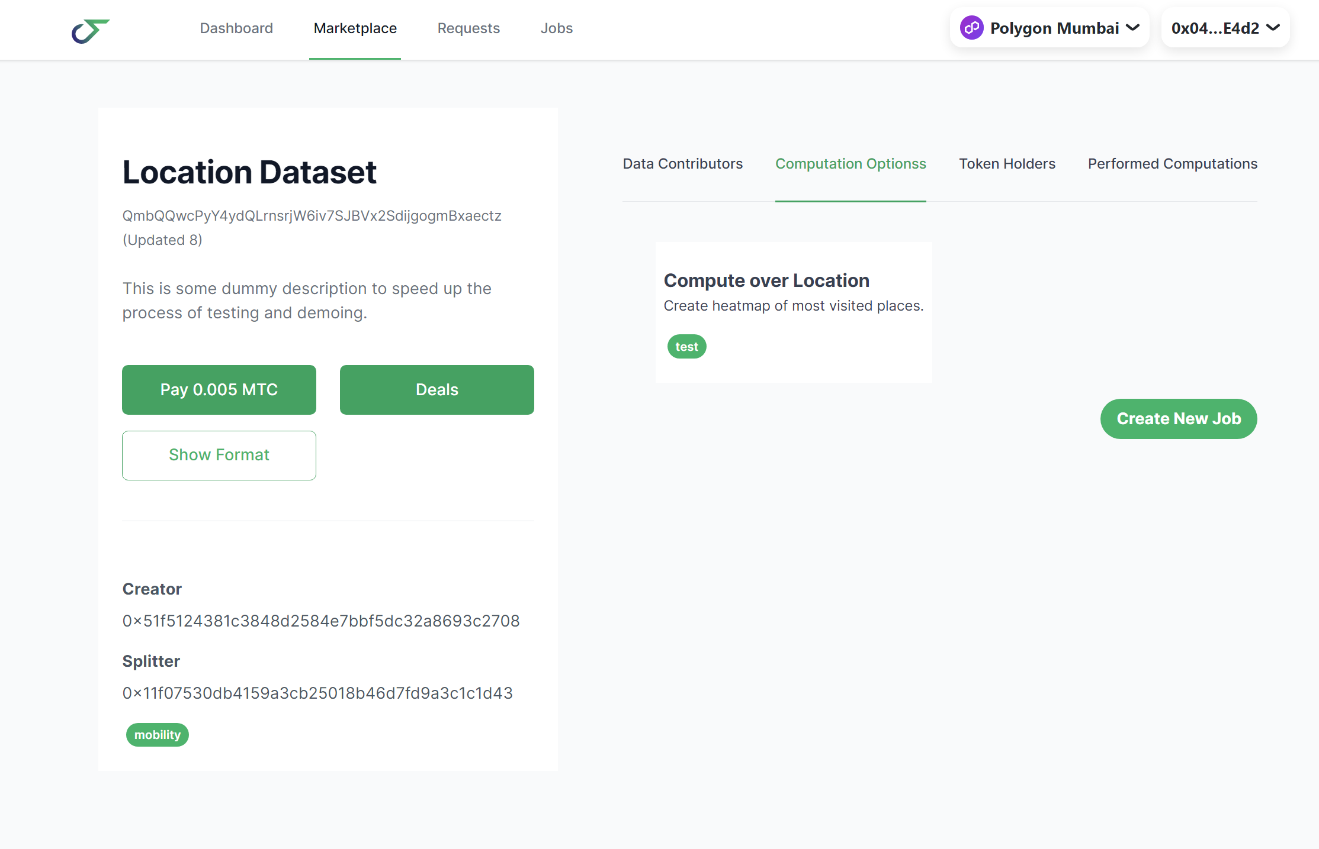This screenshot has width=1319, height=849.
Task: Click the app logo in the header
Action: 90,30
